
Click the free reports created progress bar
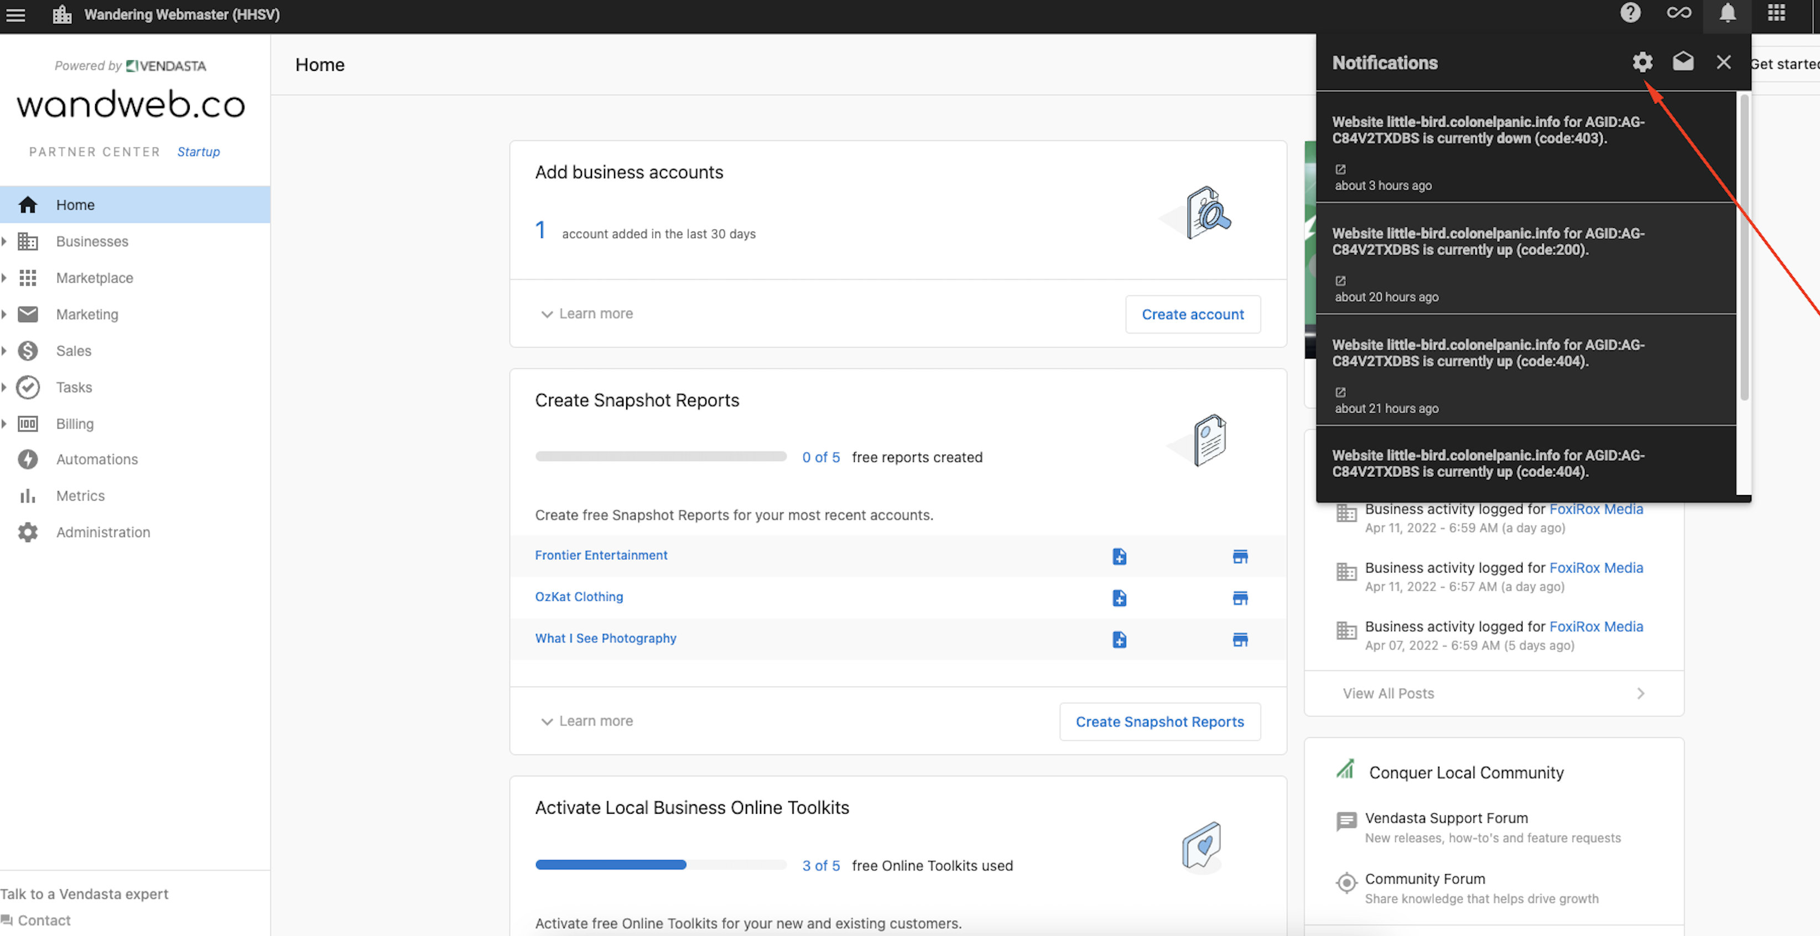click(x=660, y=457)
